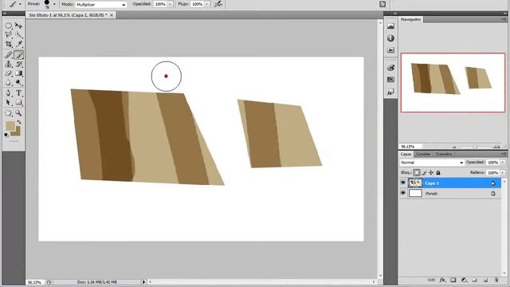Add a layer style (fx)
This screenshot has width=510, height=287.
[x=442, y=280]
